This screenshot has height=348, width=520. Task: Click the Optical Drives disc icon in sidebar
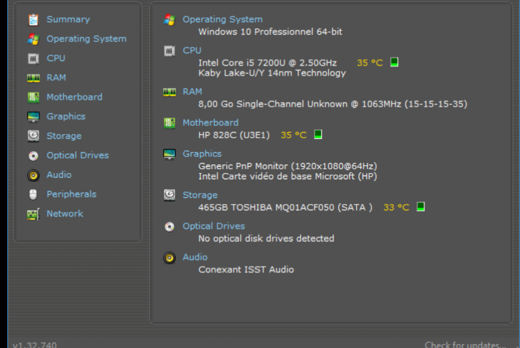tap(33, 155)
